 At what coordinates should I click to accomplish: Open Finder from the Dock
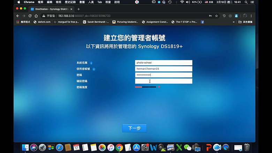click(25, 148)
